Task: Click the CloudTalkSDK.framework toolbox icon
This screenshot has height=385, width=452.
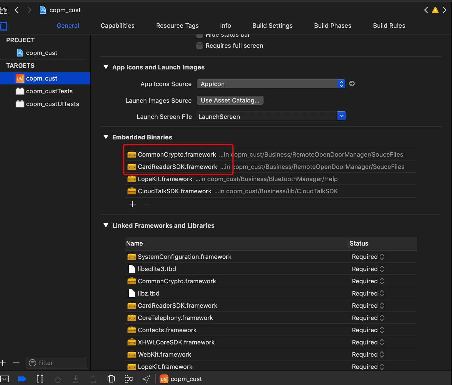Action: coord(131,191)
